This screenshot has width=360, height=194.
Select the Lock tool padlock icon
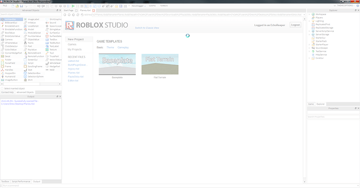(116, 6)
